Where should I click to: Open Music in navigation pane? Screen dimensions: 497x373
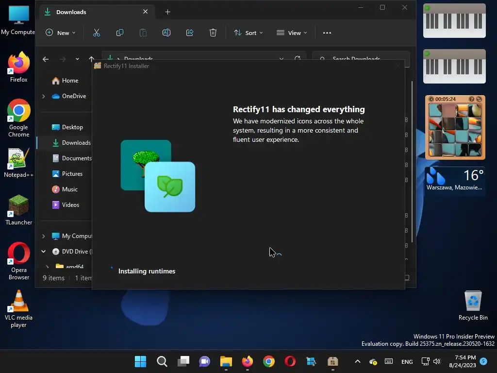[65, 189]
